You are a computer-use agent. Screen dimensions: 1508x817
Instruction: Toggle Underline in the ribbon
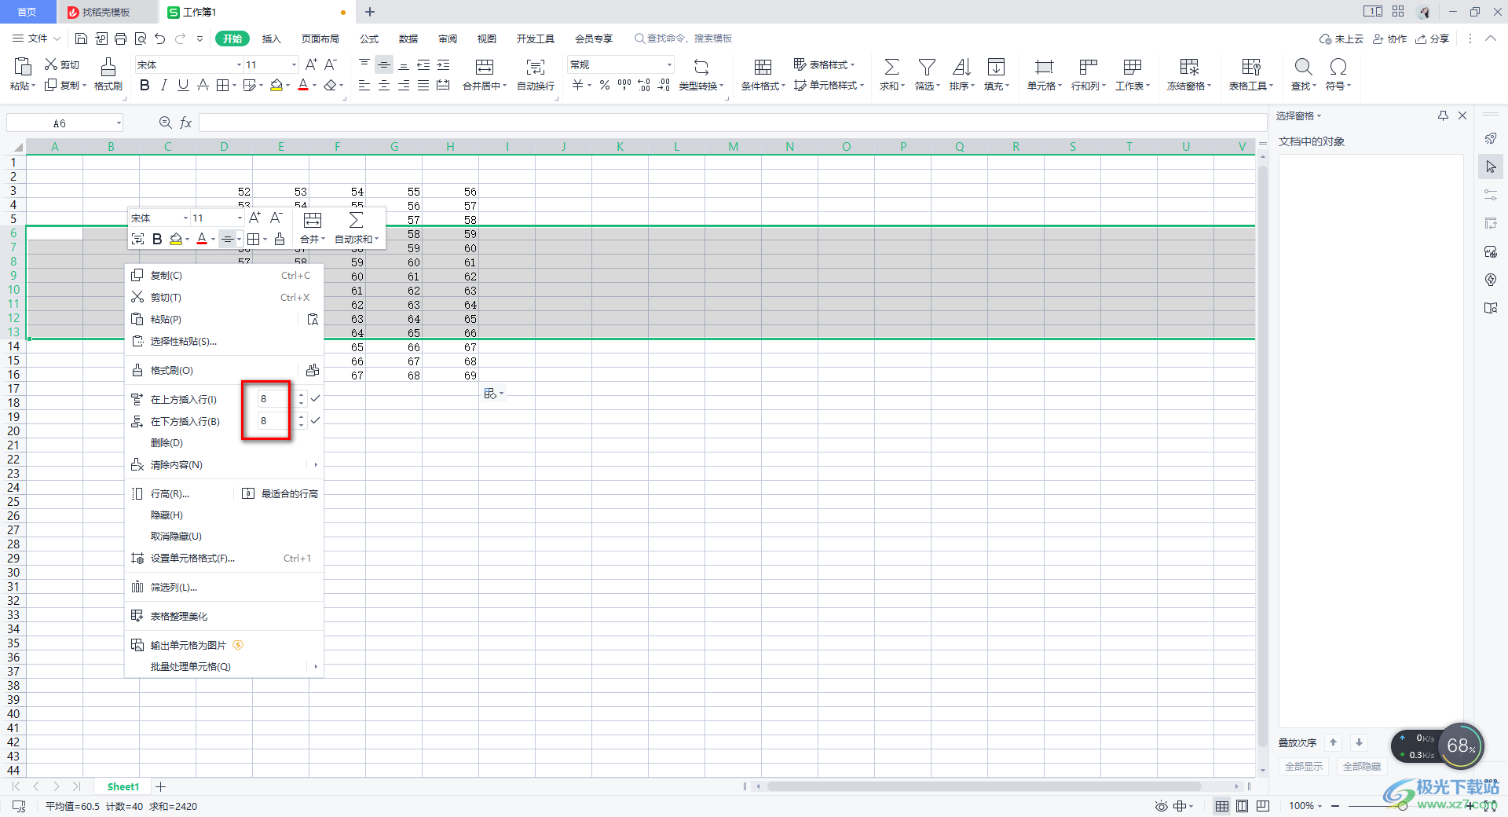click(x=183, y=85)
